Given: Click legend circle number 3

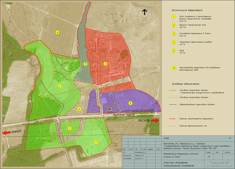Looking at the screenshot, I should pyautogui.click(x=173, y=34).
